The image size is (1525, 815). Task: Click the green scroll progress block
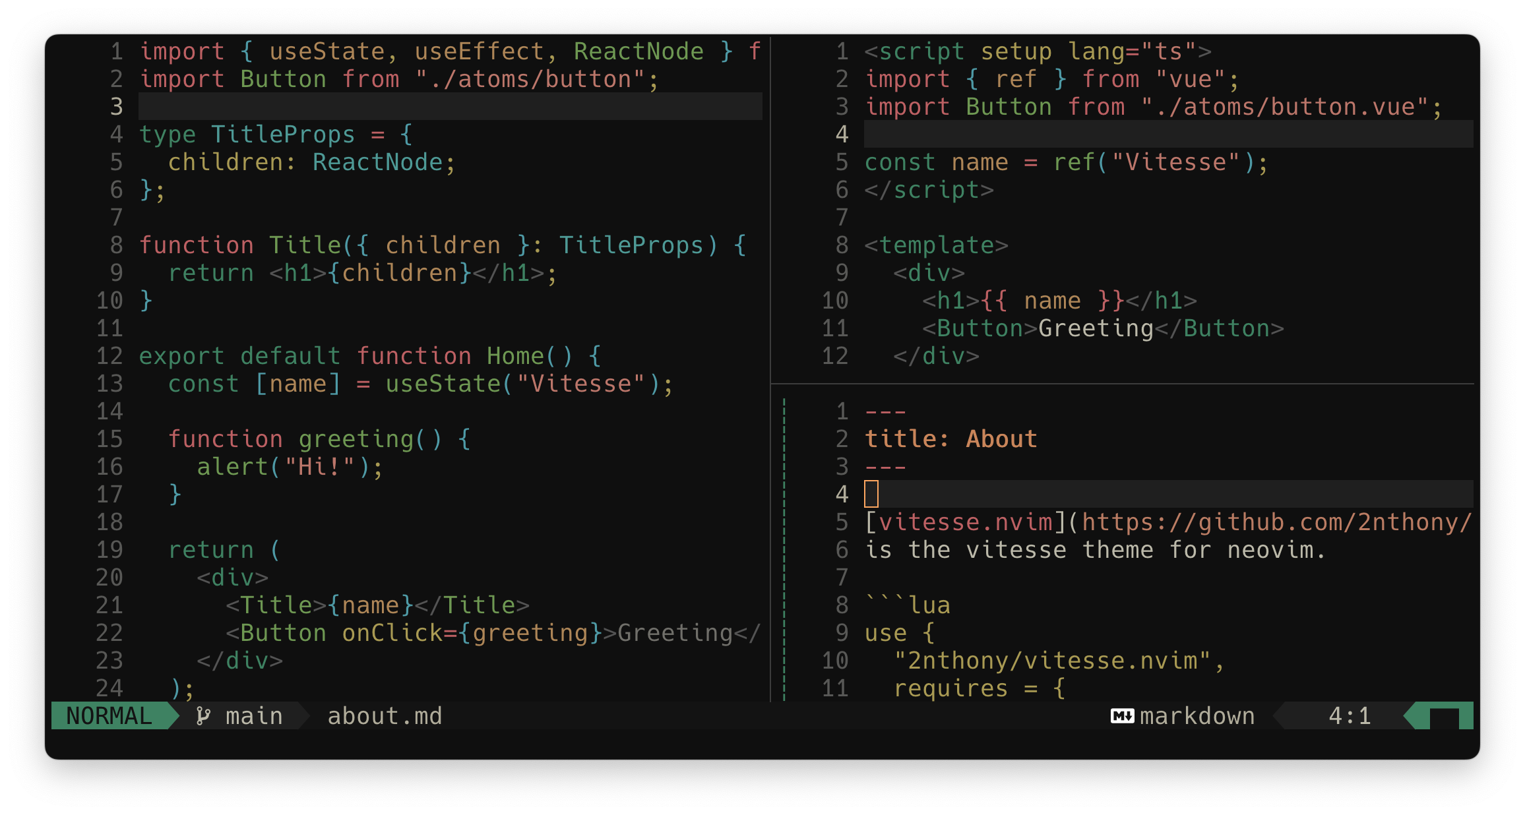coord(1443,717)
